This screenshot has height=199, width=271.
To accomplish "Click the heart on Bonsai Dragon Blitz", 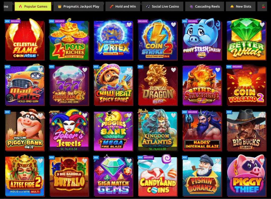I will (x=174, y=70).
